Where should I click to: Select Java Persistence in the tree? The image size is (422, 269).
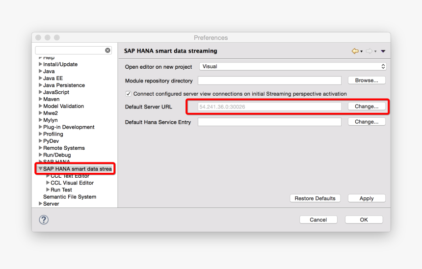tap(64, 85)
